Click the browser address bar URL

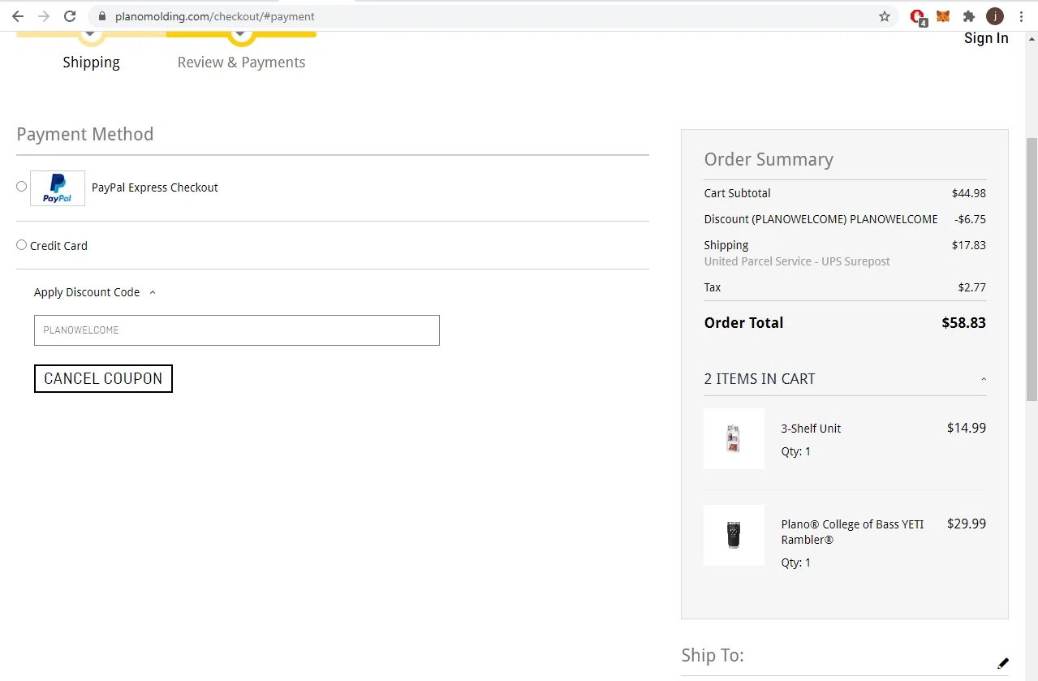[x=215, y=16]
